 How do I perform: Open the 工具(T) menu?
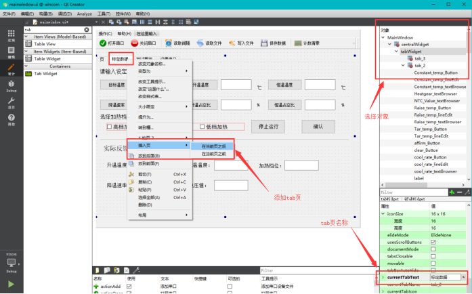point(104,14)
